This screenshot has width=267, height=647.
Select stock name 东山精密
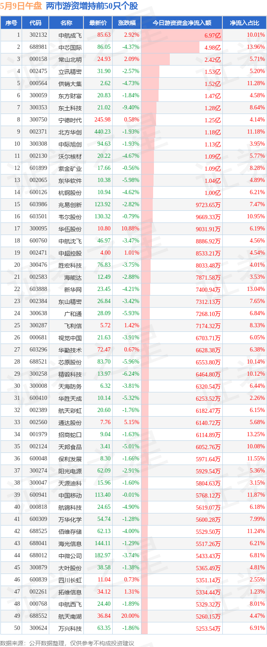pyautogui.click(x=70, y=301)
